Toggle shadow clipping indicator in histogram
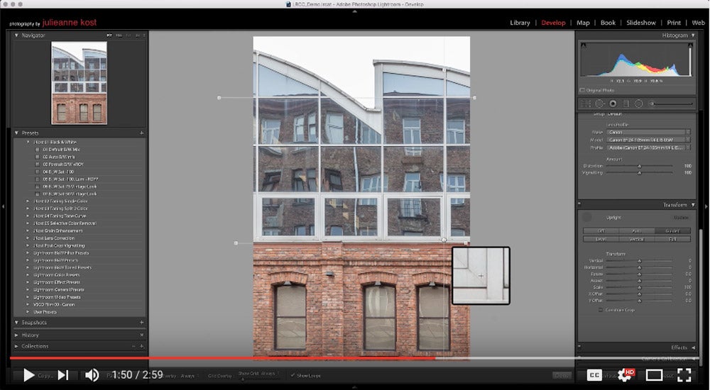710x390 pixels. tap(583, 45)
